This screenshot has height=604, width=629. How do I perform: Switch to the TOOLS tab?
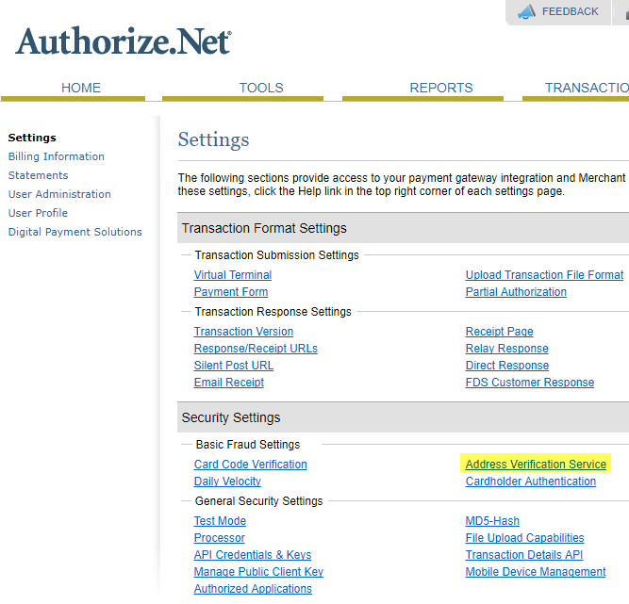coord(261,88)
